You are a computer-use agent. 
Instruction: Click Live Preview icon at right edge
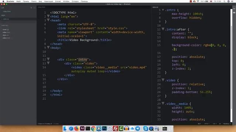tap(234, 9)
